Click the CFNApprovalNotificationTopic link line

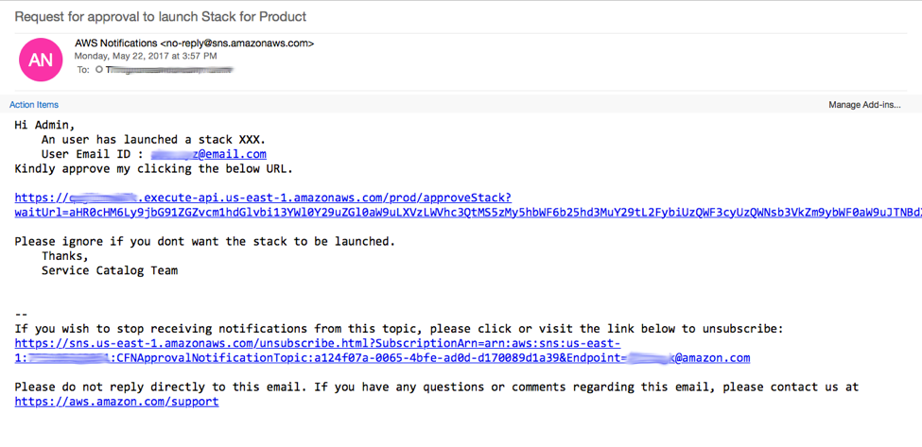tap(382, 358)
